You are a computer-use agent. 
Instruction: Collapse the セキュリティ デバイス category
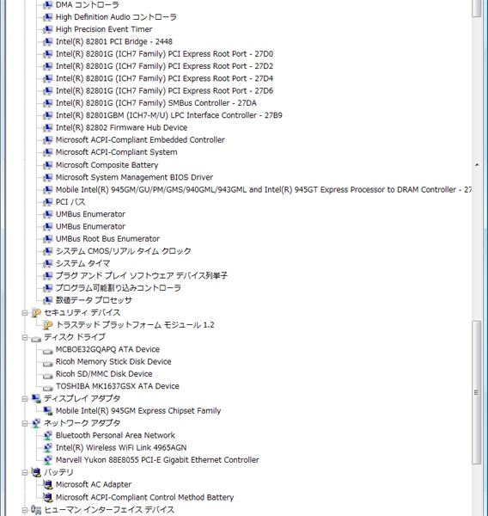pos(25,313)
